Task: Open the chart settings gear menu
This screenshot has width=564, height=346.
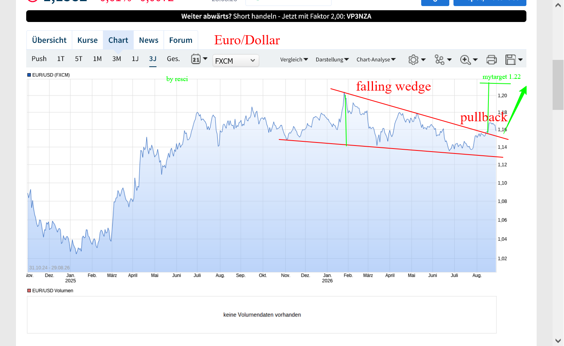Action: [x=417, y=59]
